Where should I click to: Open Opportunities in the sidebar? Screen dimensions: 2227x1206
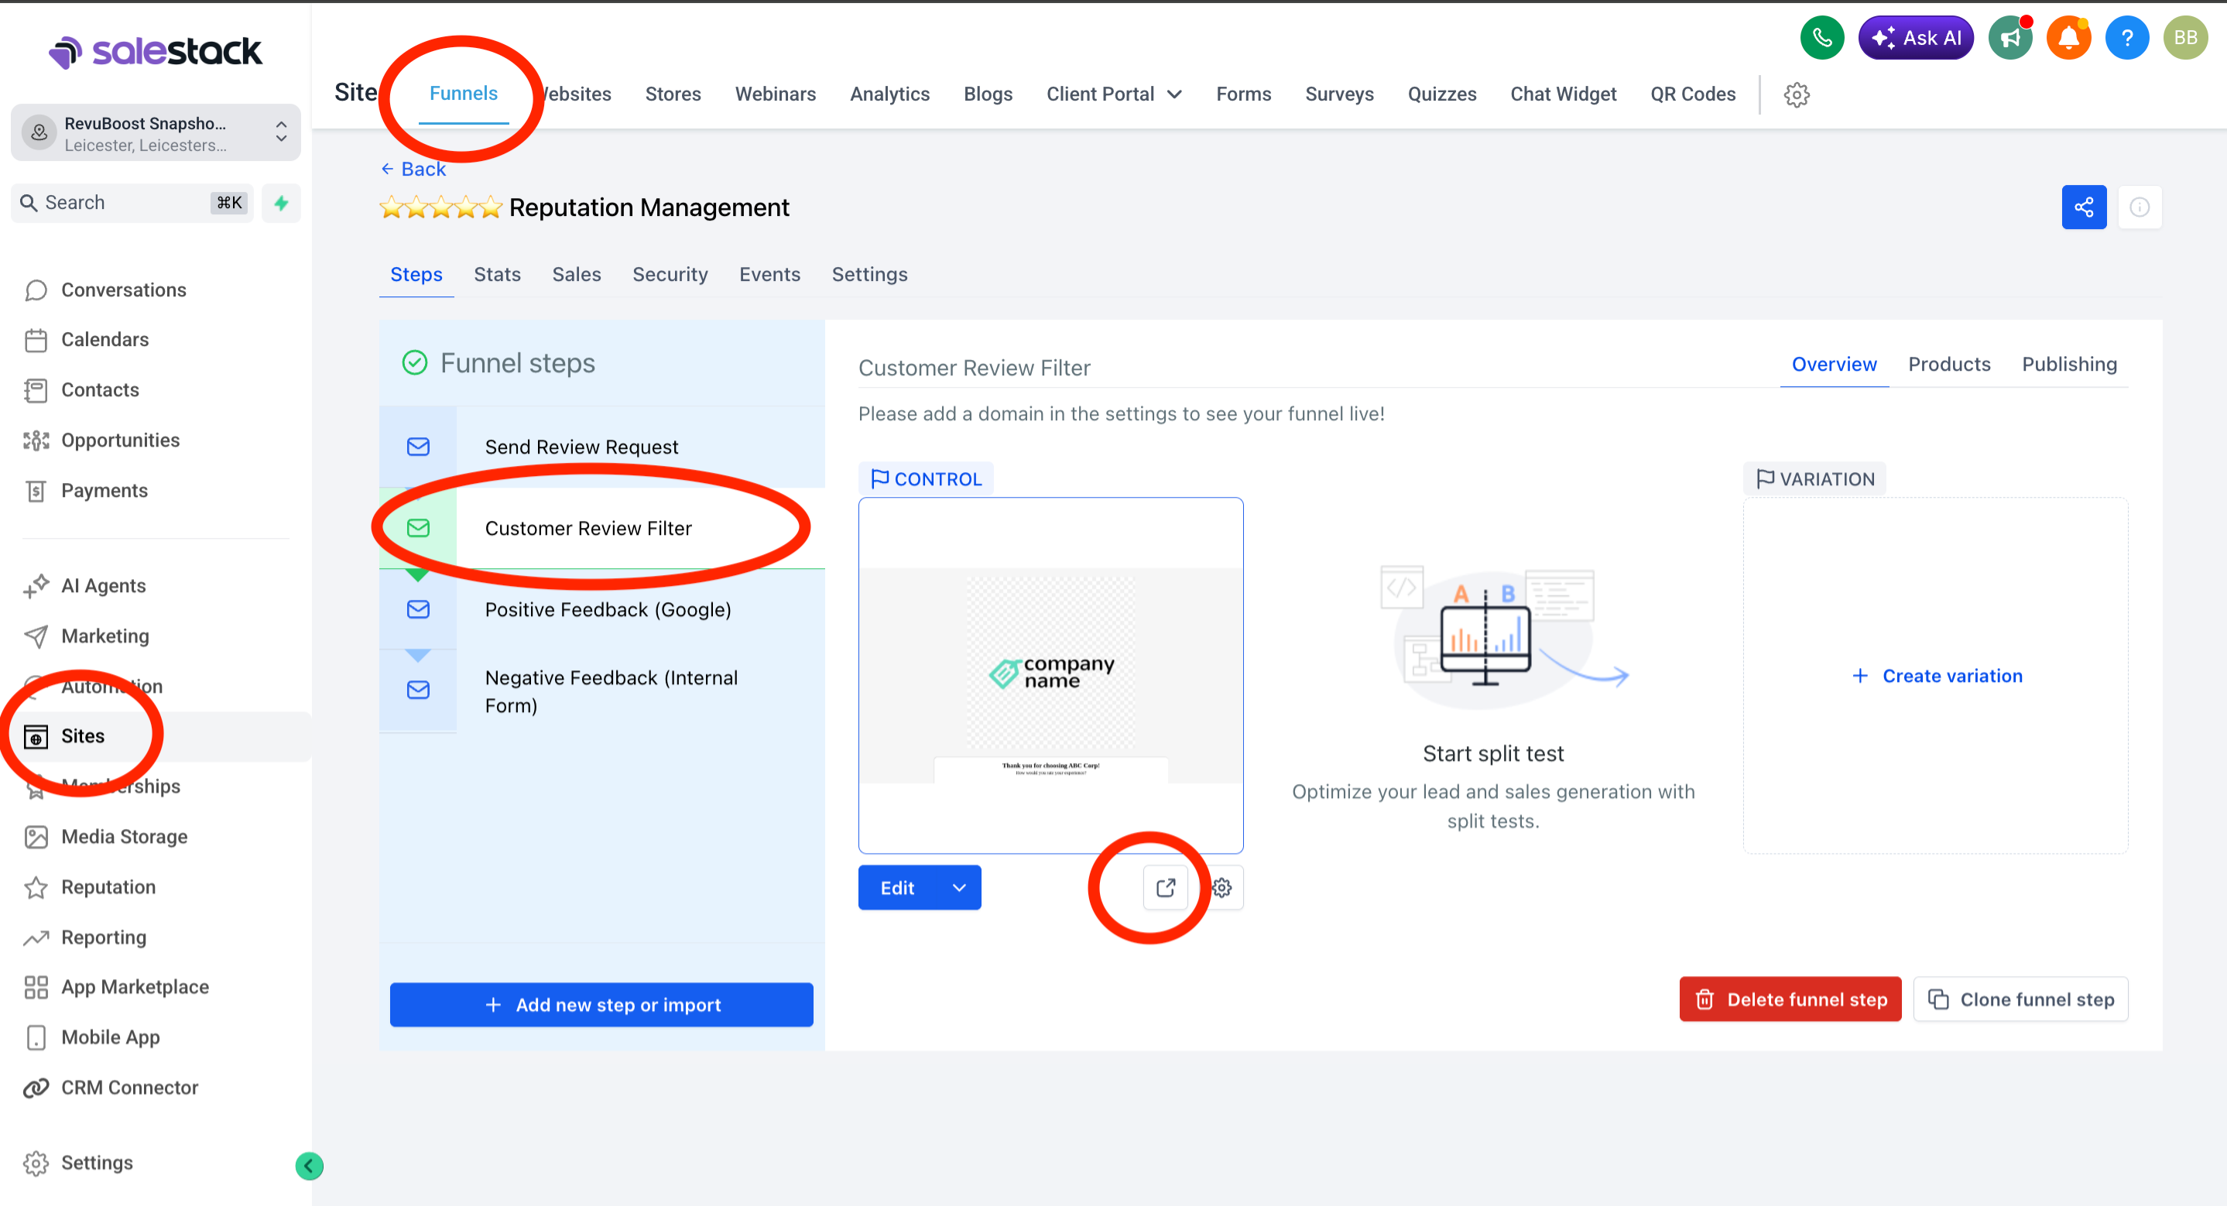(120, 440)
